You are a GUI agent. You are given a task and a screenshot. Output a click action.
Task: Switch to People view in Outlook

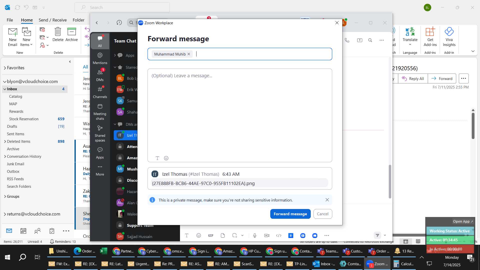click(x=37, y=231)
